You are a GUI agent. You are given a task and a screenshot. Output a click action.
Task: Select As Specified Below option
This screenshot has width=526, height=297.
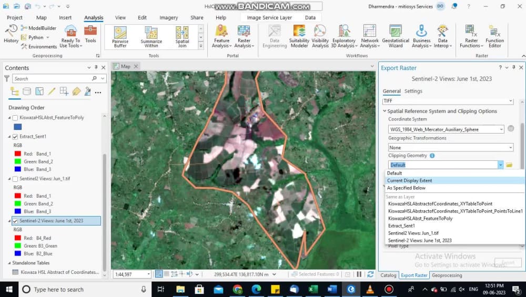[x=455, y=188]
